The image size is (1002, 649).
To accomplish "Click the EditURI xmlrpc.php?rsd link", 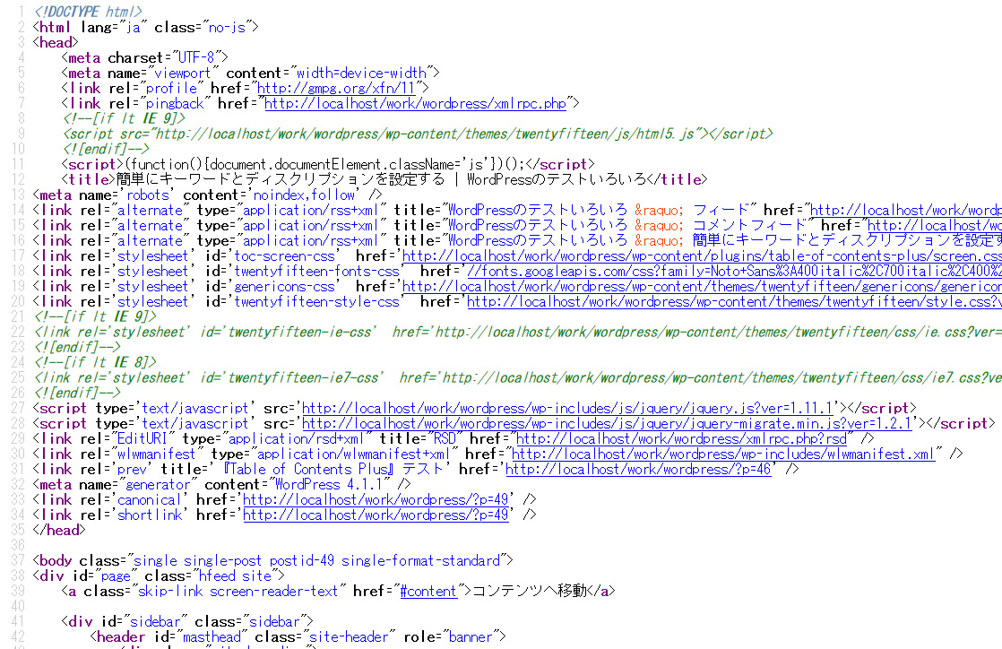I will pyautogui.click(x=681, y=438).
